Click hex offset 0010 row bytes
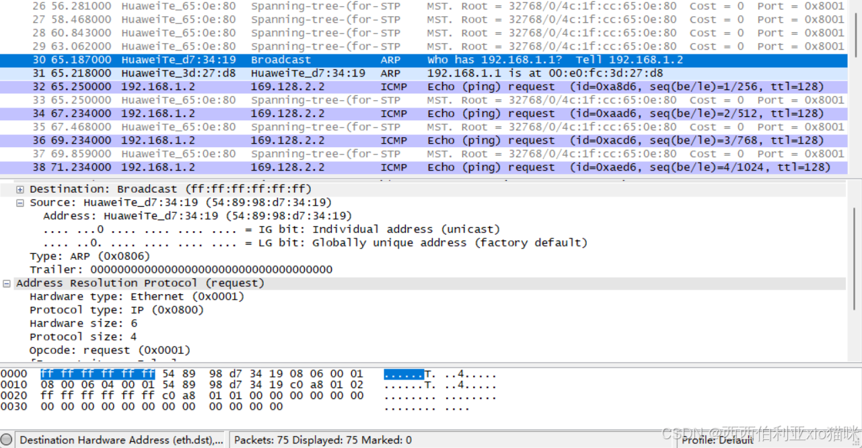The width and height of the screenshot is (862, 448). (x=202, y=385)
